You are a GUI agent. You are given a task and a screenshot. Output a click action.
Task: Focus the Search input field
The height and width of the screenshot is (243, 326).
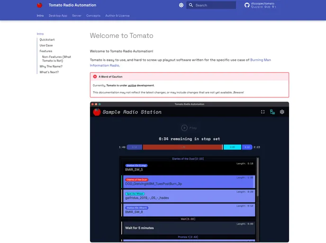click(211, 5)
